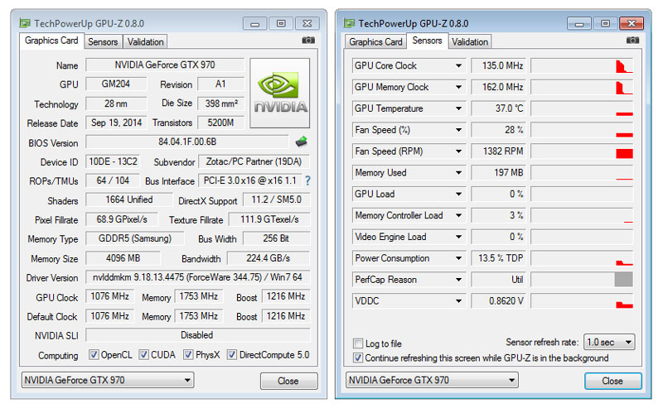Screen dimensions: 663x408
Task: Click the Device ID value 10DE - 13C2
Action: tap(113, 161)
